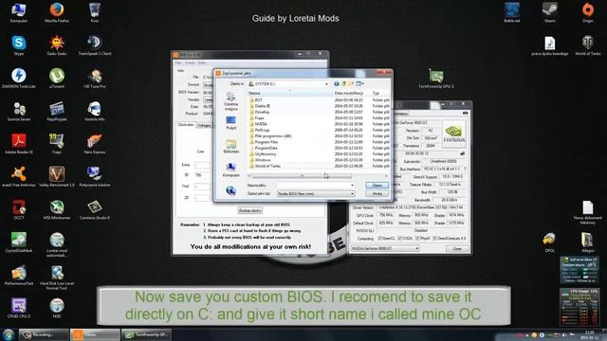Open the Tools menu in NiBiTor
Screen dimensions: 607x341
[190, 63]
